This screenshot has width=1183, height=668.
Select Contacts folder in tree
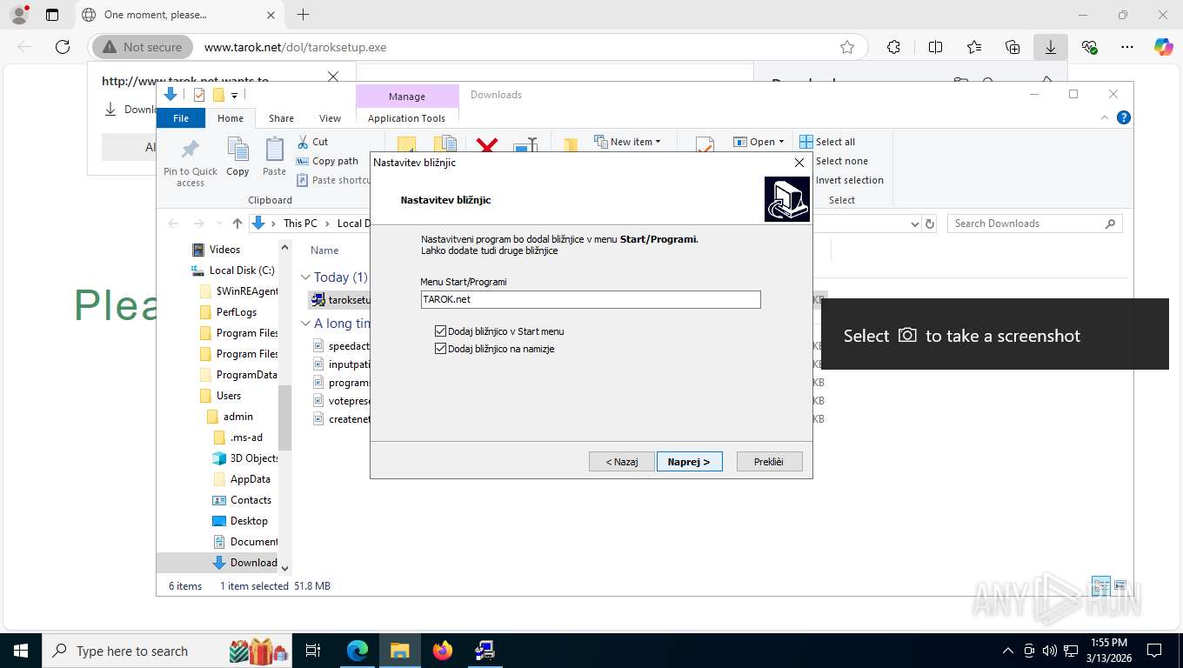coord(251,500)
